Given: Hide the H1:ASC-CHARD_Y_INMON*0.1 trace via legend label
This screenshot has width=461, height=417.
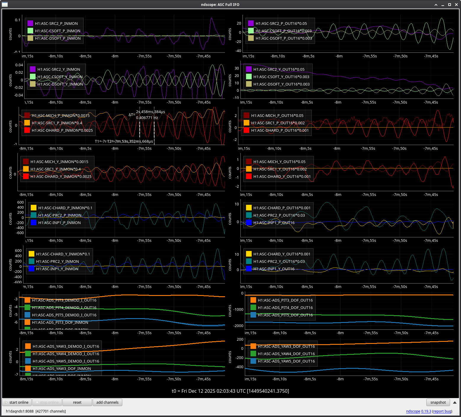Looking at the screenshot, I should (x=63, y=254).
